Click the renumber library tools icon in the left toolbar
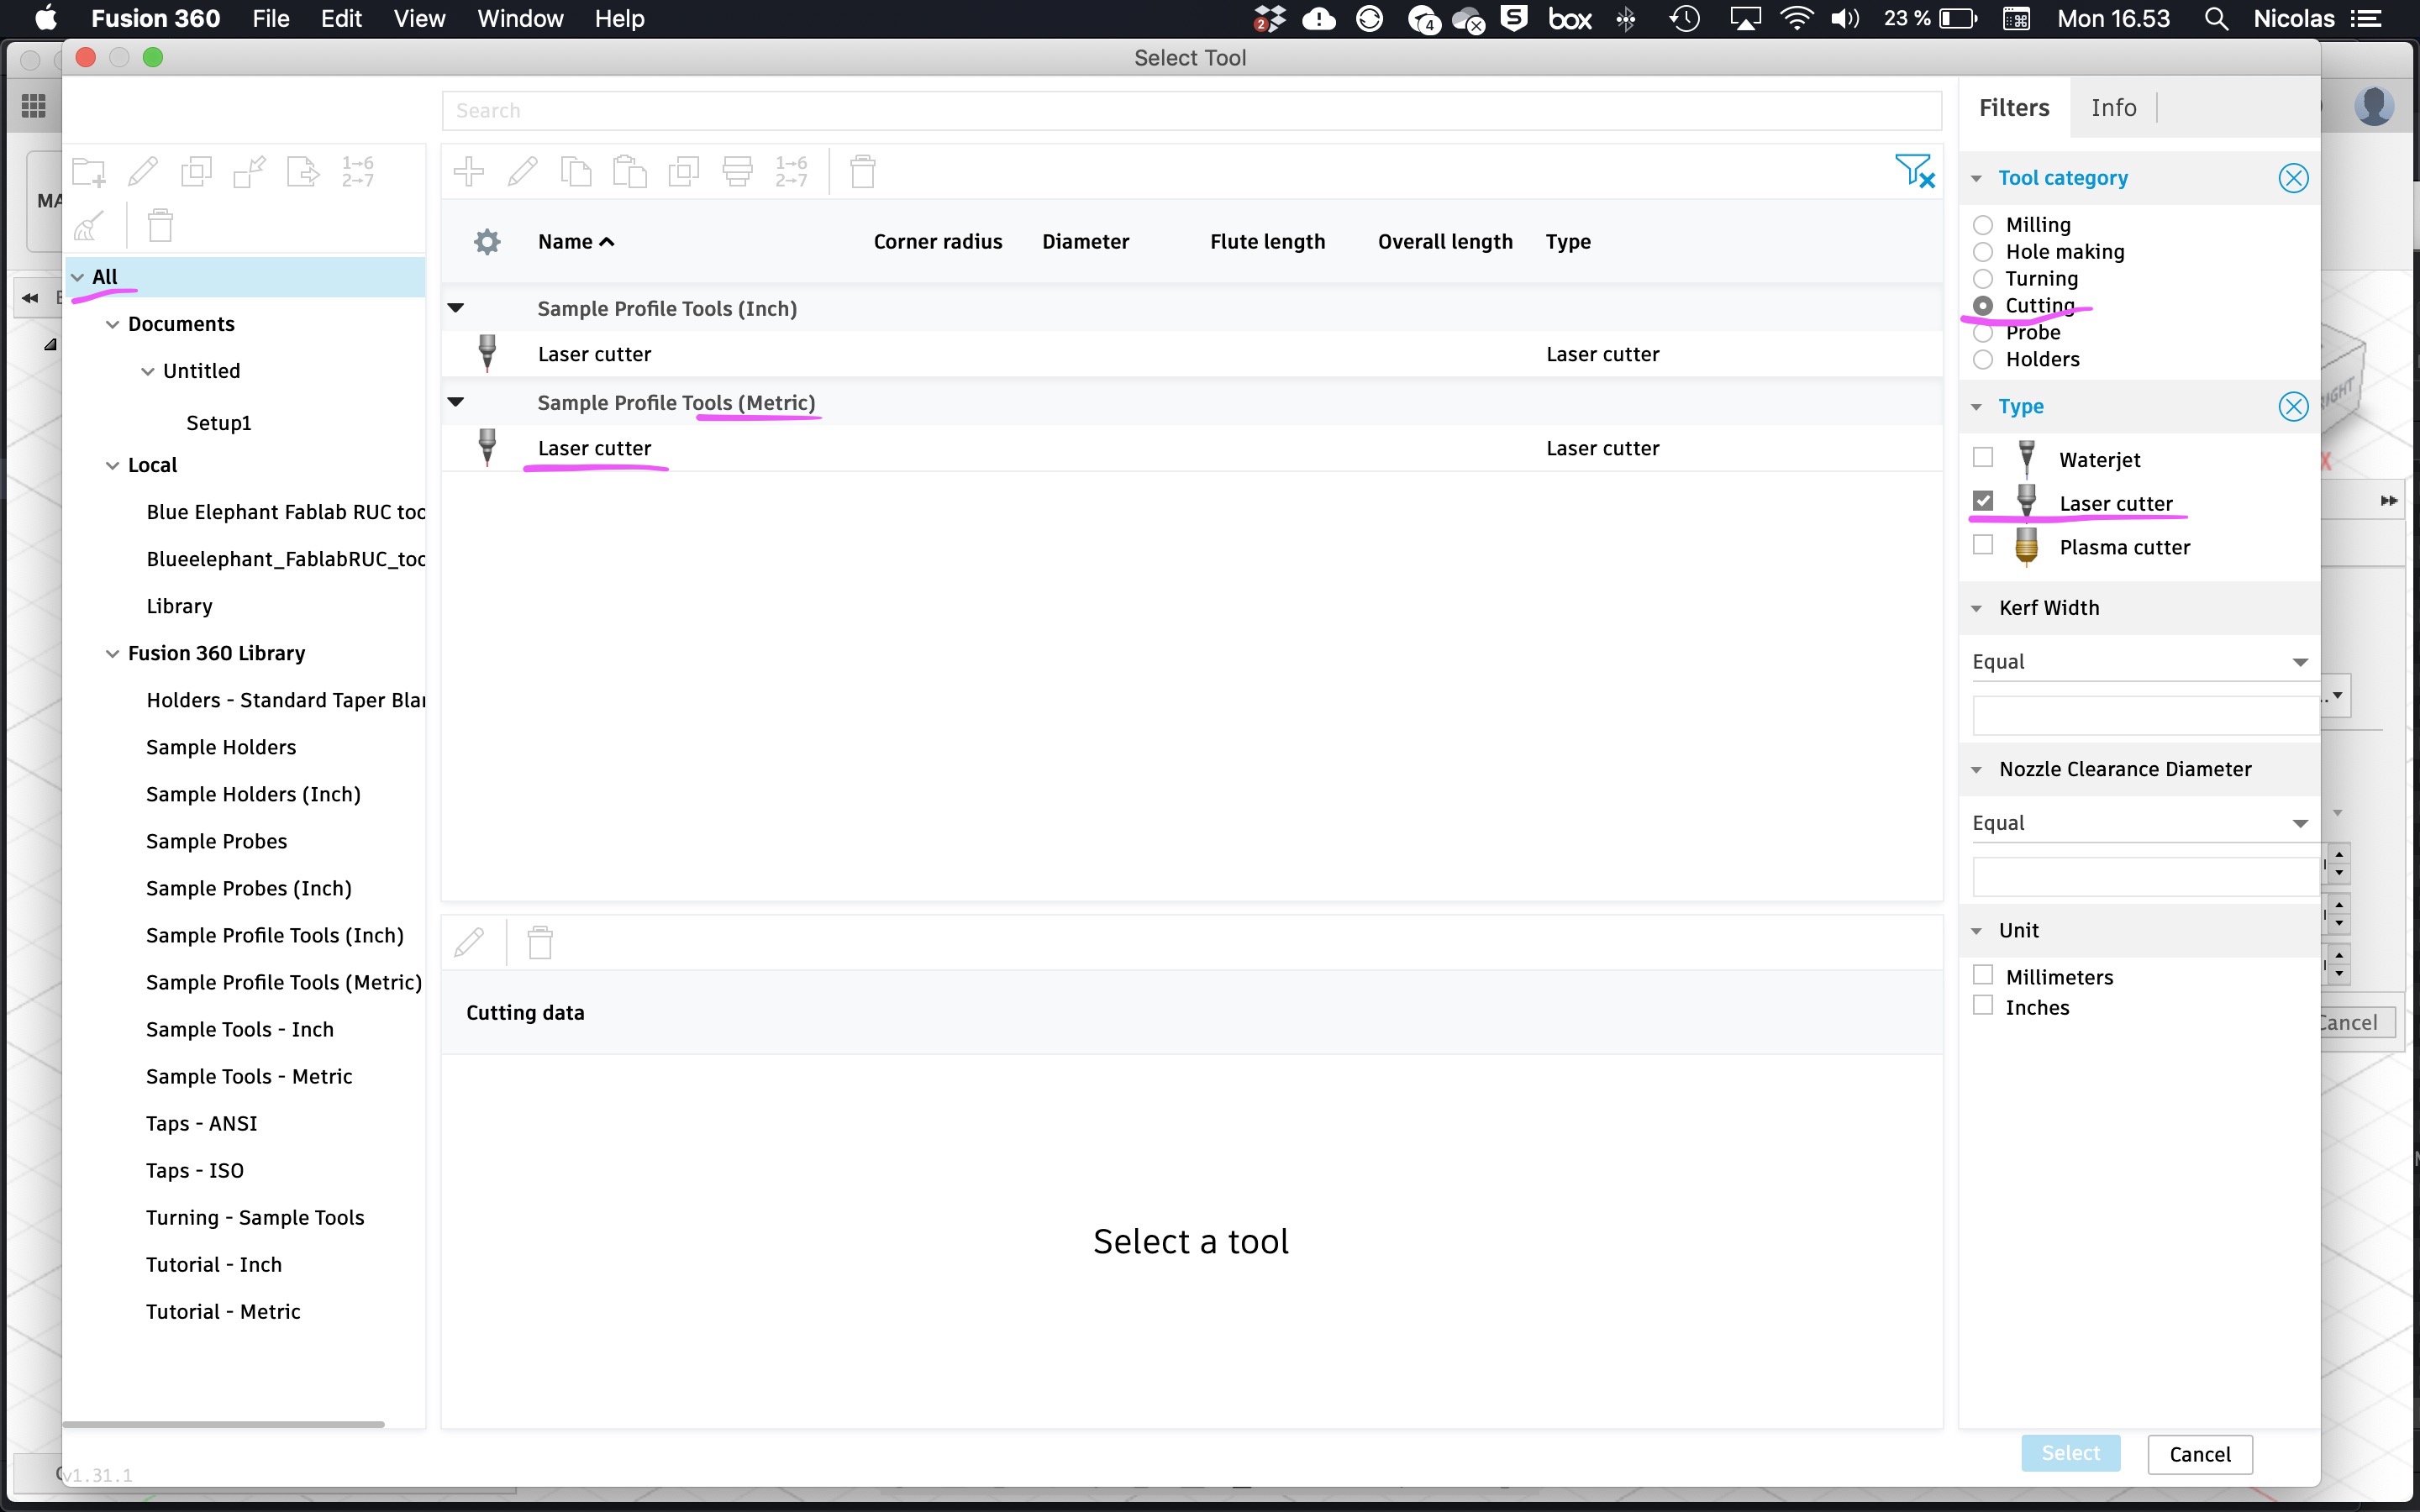 point(357,172)
